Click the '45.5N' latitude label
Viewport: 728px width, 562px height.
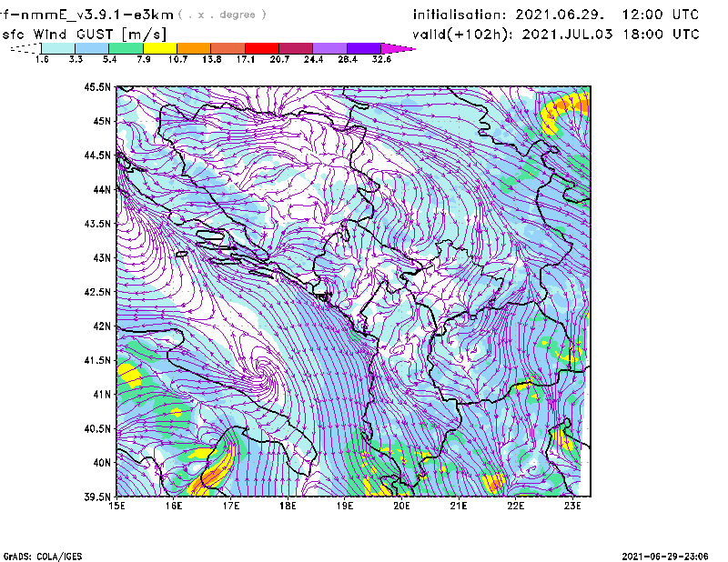(97, 86)
